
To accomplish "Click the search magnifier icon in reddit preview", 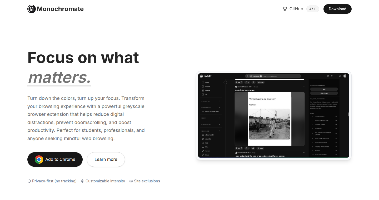I will tap(248, 76).
